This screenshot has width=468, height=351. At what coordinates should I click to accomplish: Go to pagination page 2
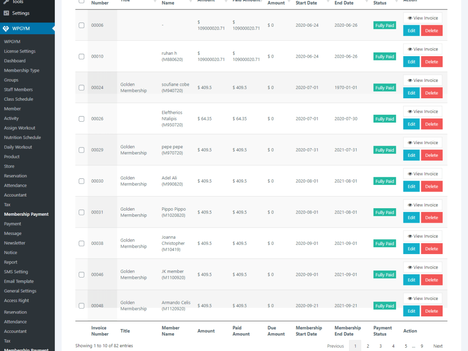pos(368,346)
